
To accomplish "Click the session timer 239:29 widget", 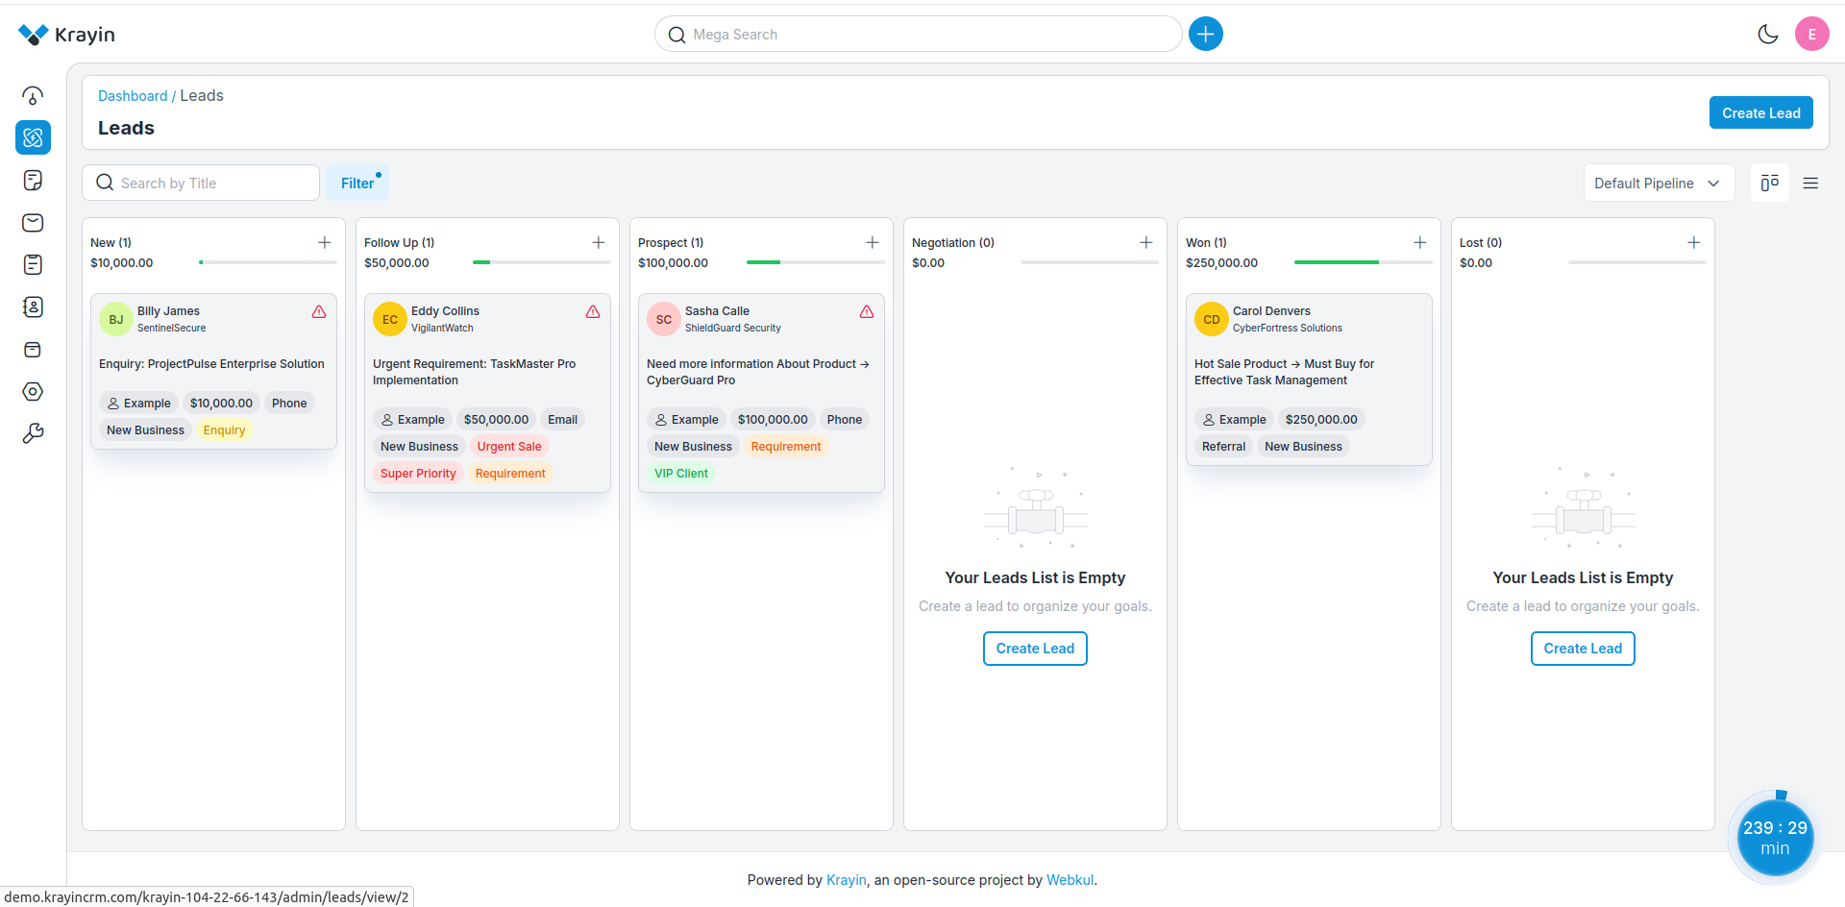I will [x=1775, y=838].
